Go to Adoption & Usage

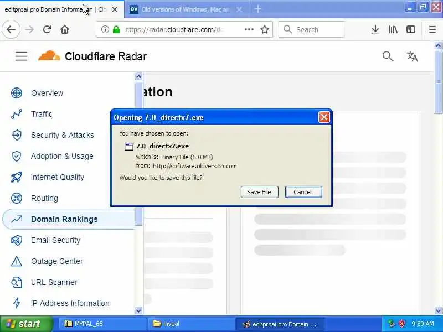pyautogui.click(x=62, y=156)
